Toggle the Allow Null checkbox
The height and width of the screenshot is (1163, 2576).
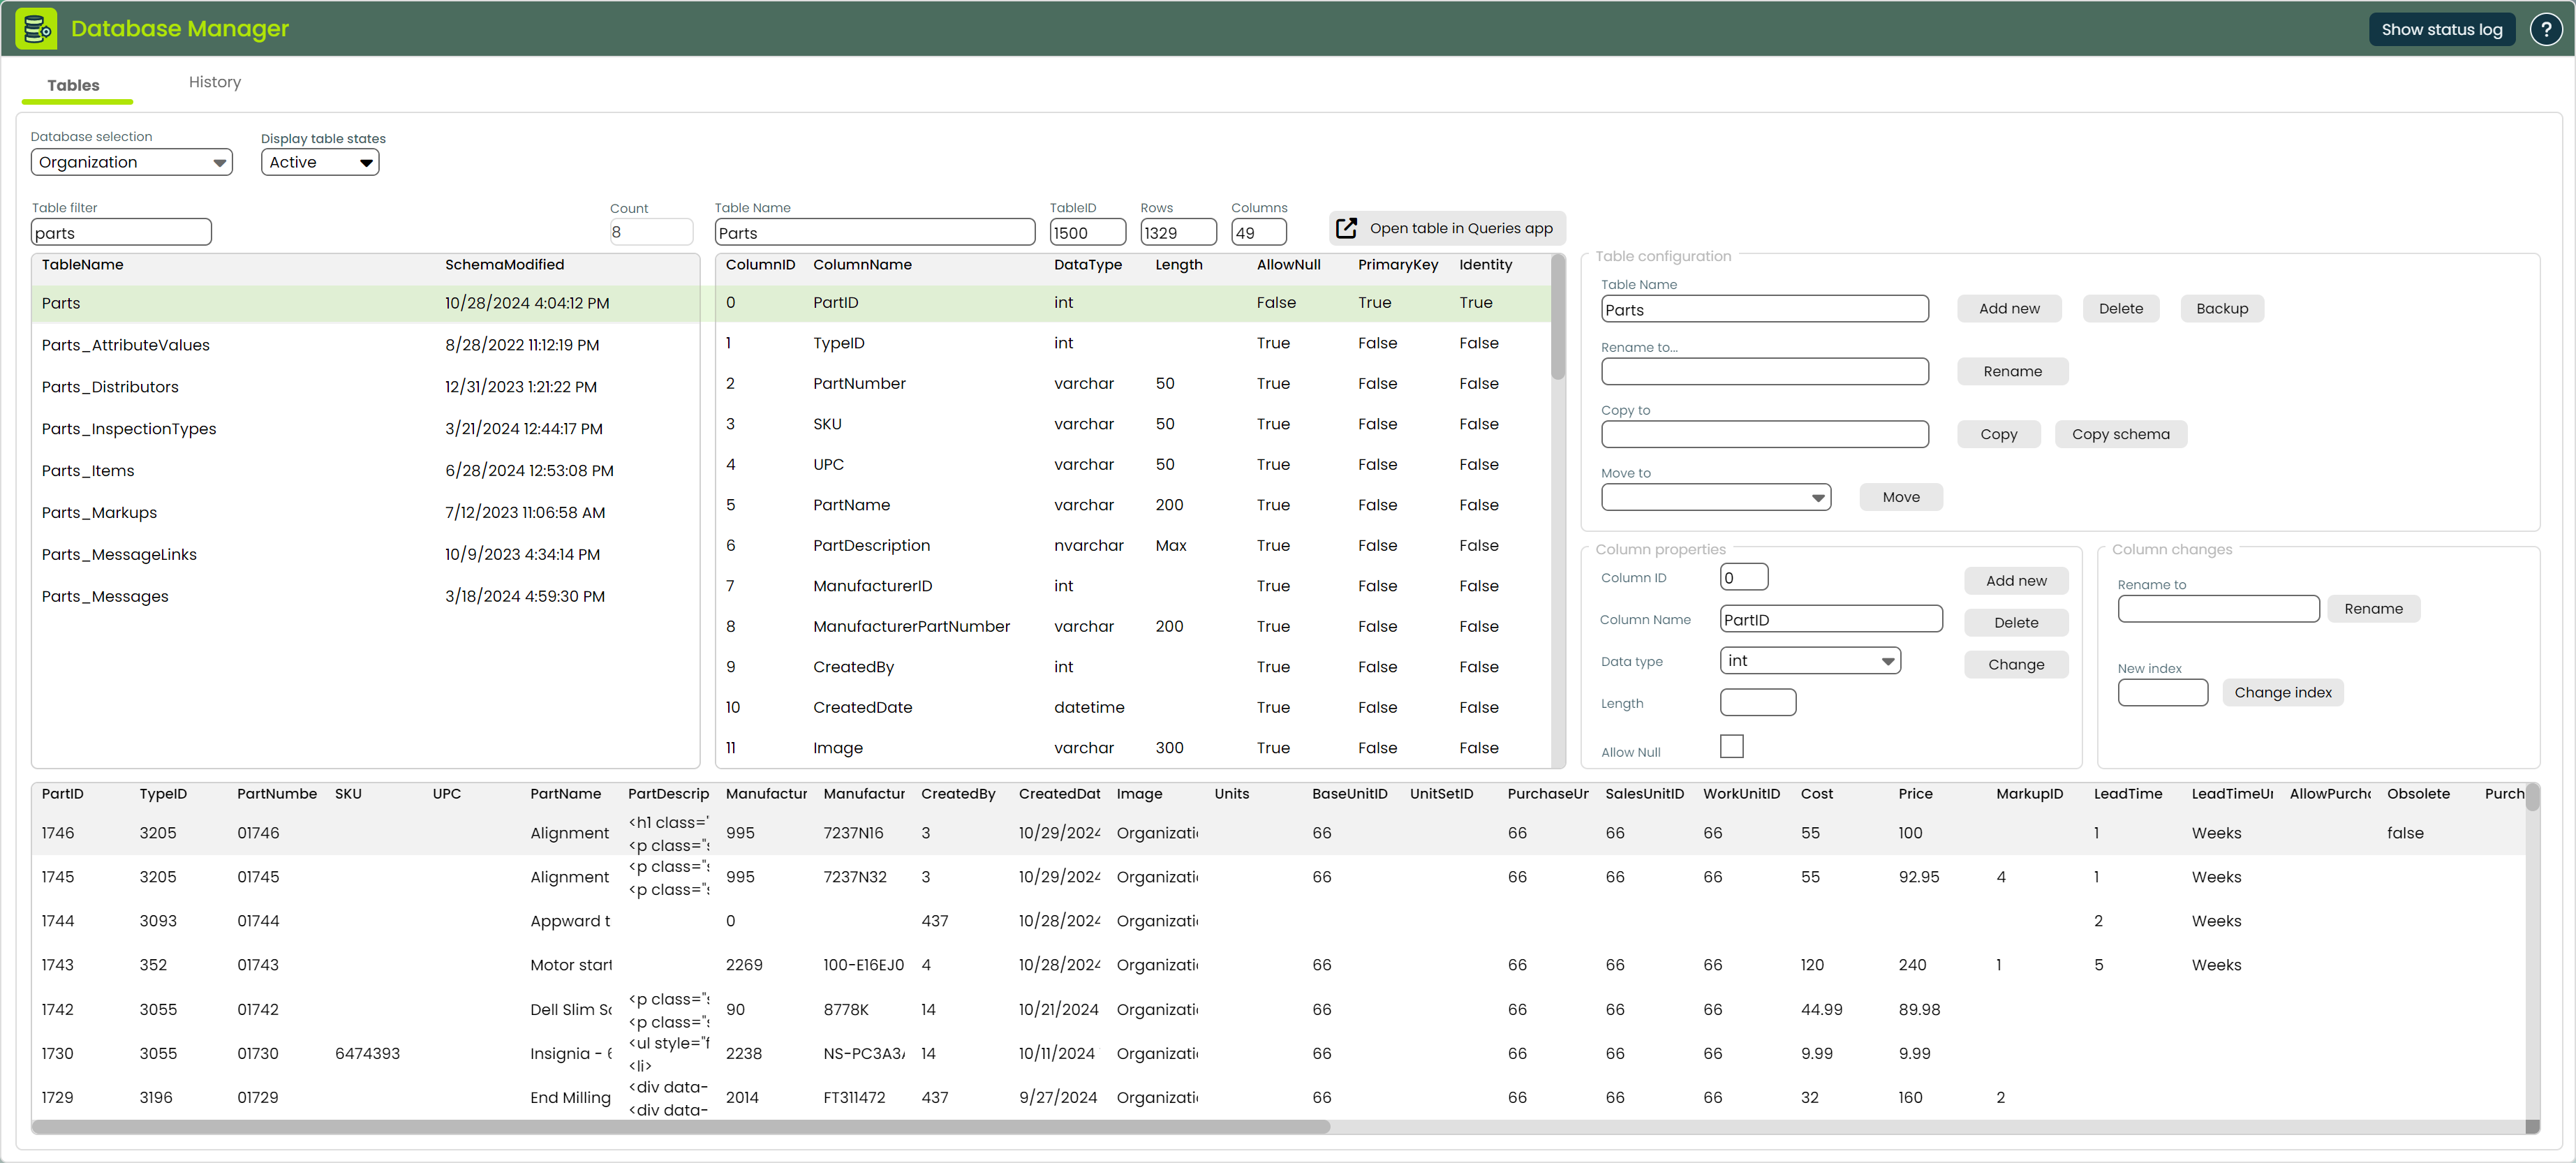point(1731,746)
